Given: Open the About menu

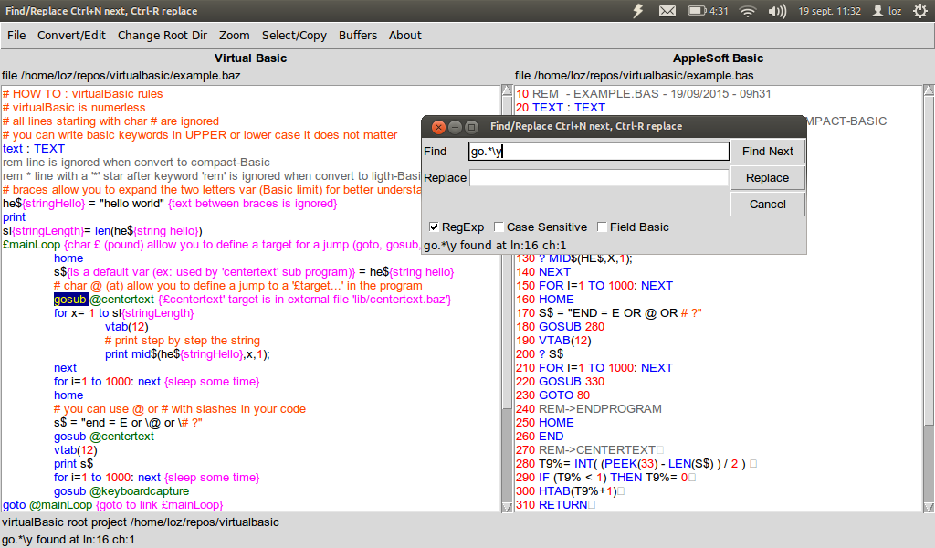Looking at the screenshot, I should point(404,36).
